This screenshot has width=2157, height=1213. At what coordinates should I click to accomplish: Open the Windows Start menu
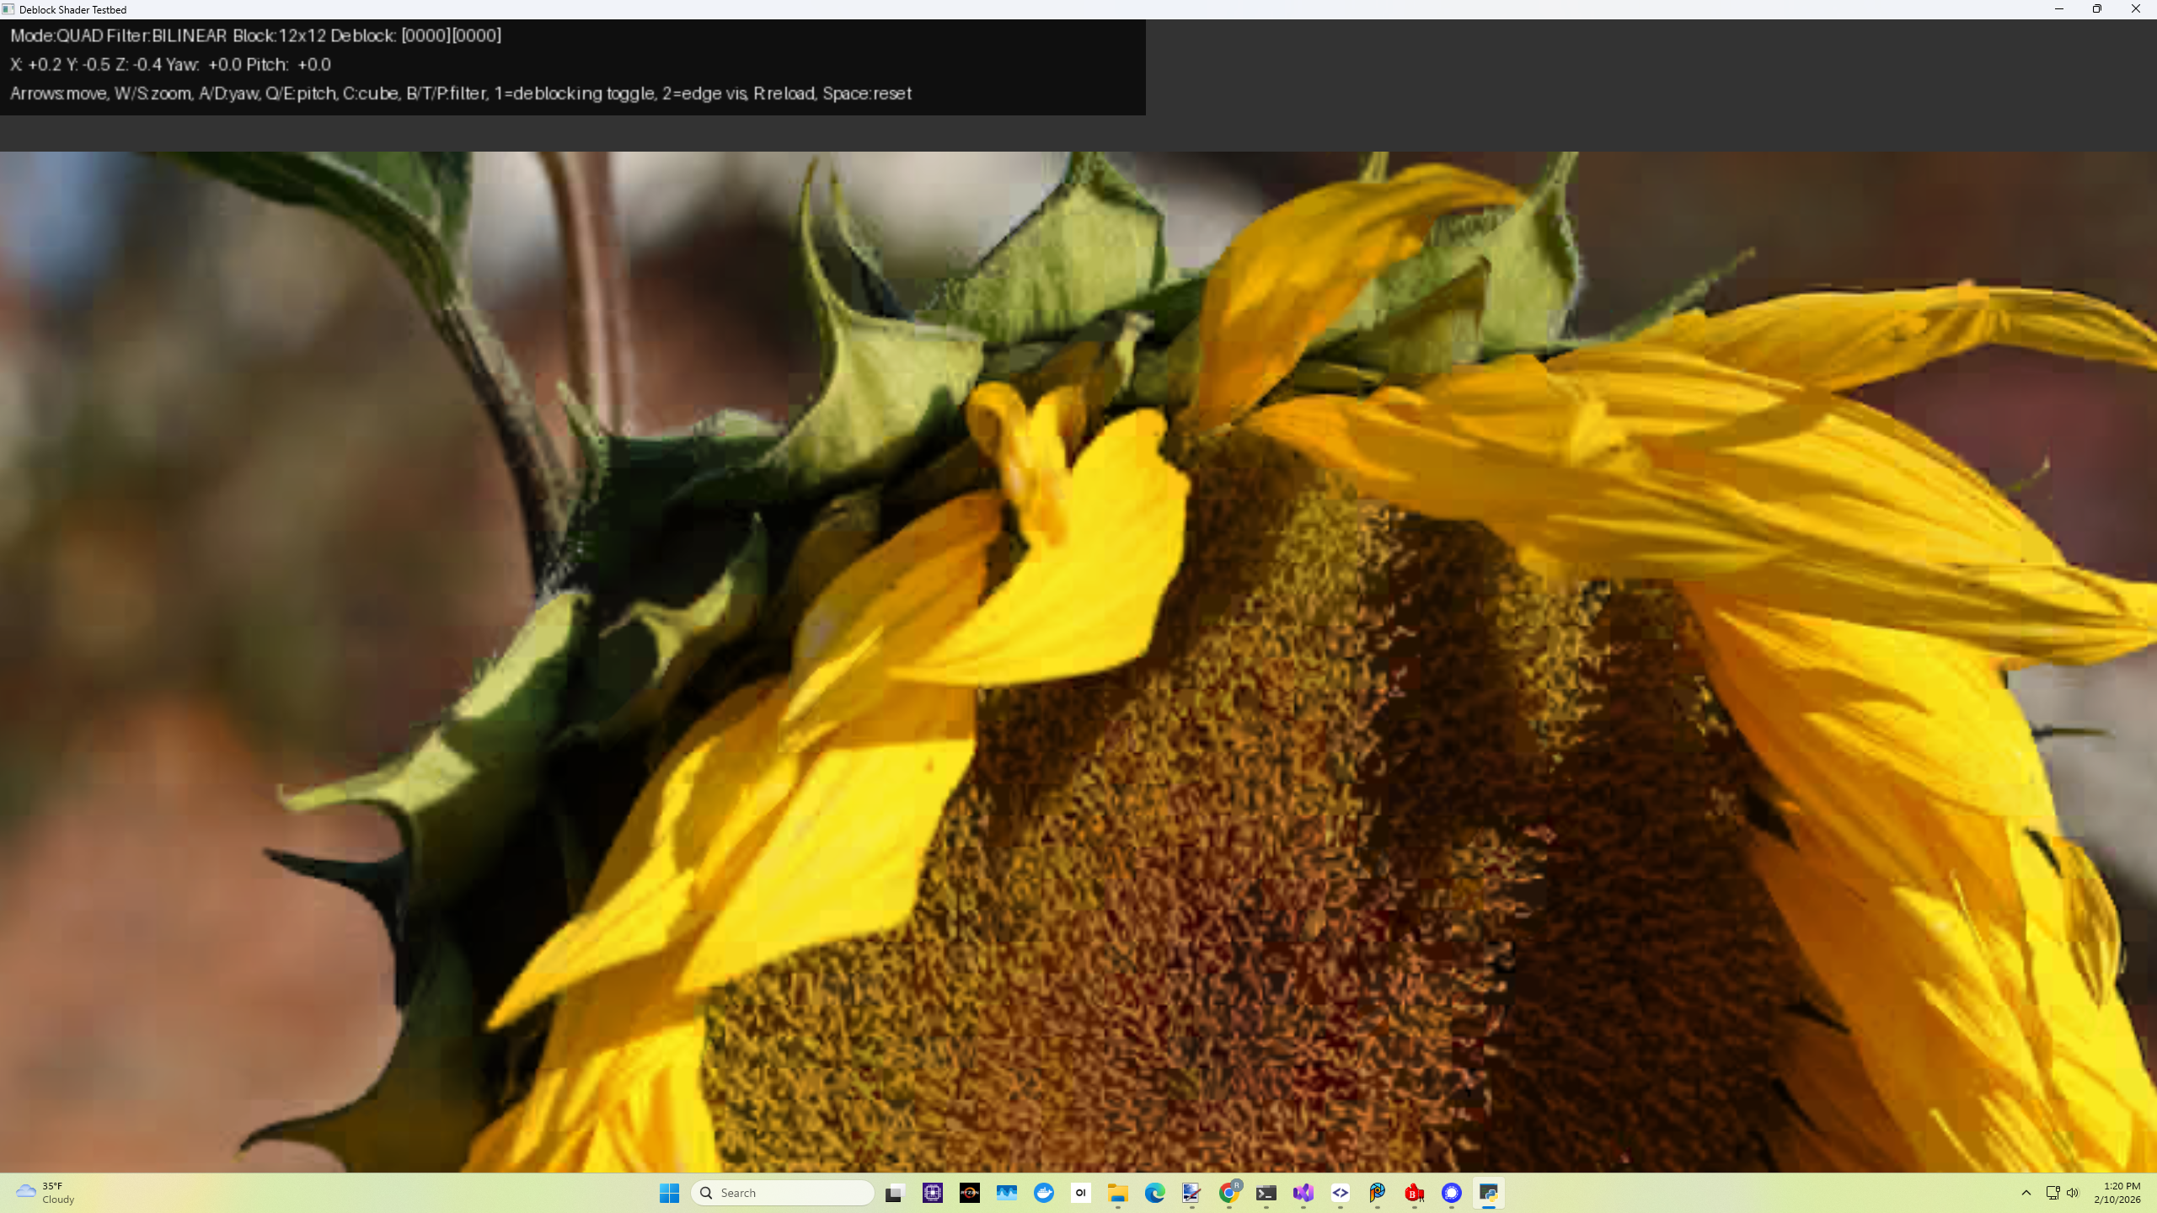click(669, 1193)
